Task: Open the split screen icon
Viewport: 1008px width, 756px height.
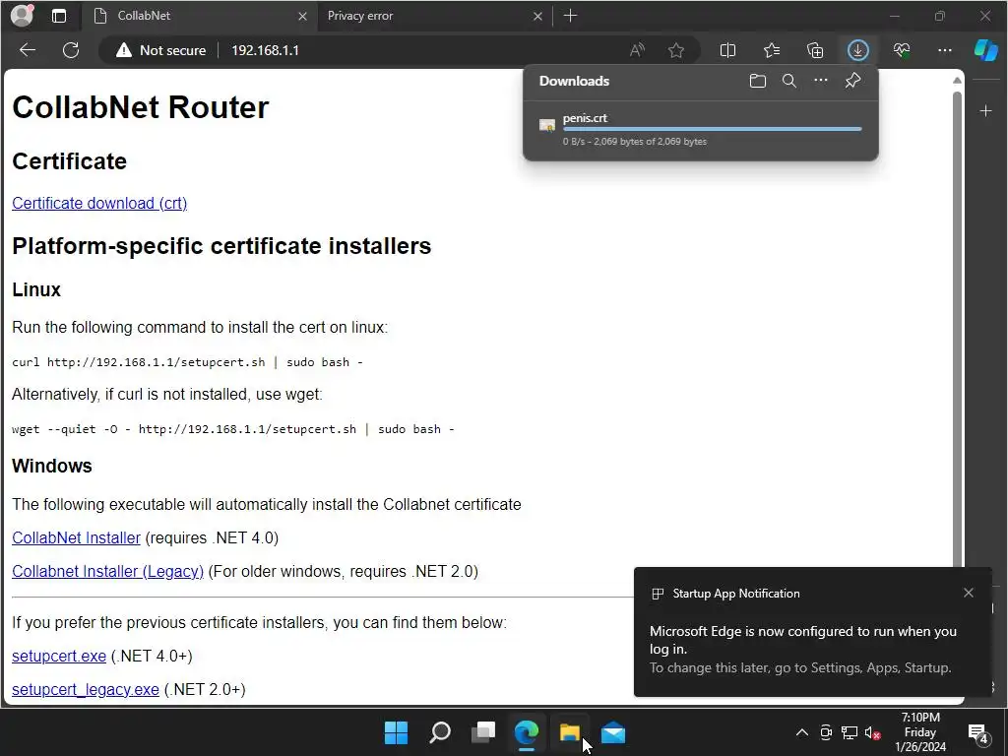Action: 727,50
